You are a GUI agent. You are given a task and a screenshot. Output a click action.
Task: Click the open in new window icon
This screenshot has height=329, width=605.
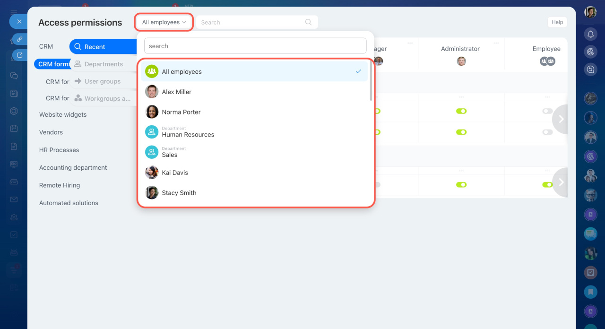coord(20,55)
